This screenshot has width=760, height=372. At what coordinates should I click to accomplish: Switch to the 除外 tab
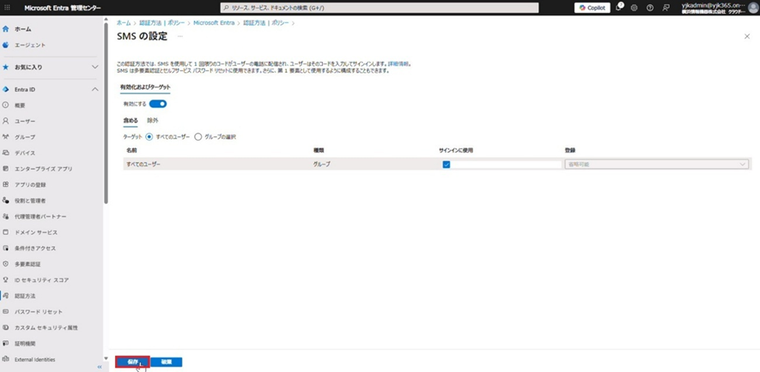153,121
